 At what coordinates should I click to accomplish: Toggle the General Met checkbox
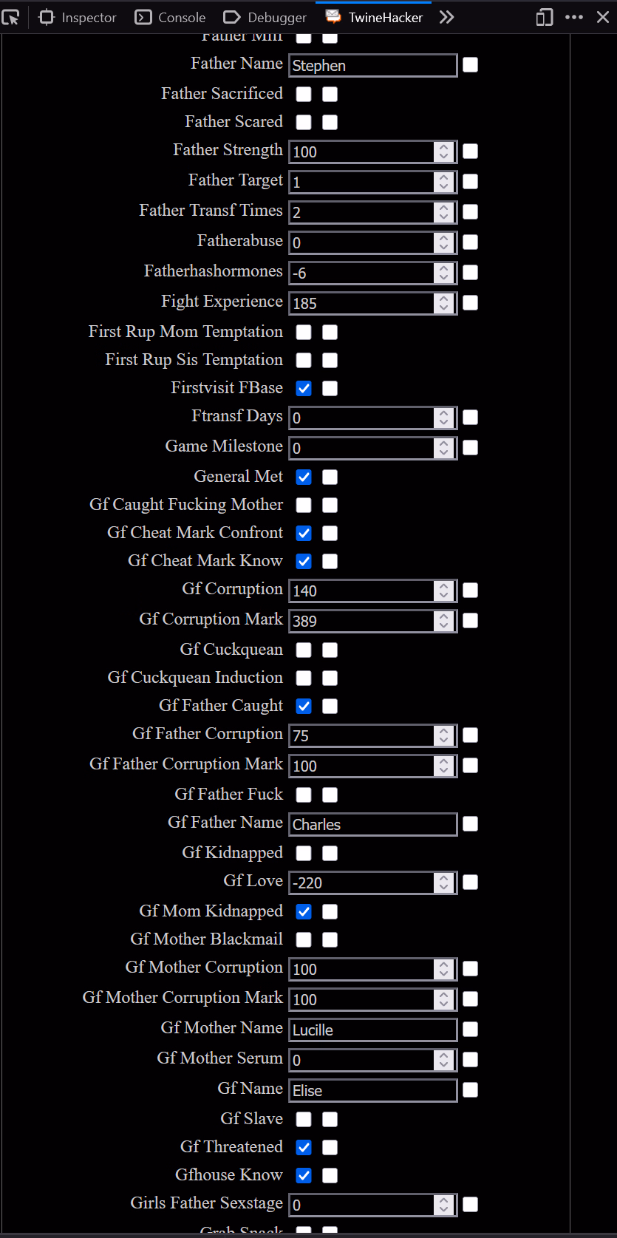[304, 477]
